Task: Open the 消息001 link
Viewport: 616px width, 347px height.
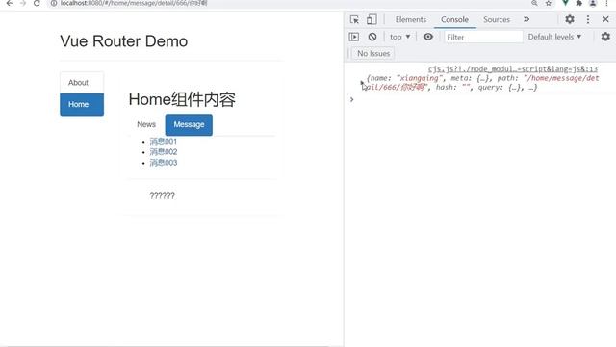Action: coord(164,142)
